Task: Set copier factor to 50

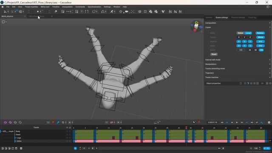Action: point(255,50)
